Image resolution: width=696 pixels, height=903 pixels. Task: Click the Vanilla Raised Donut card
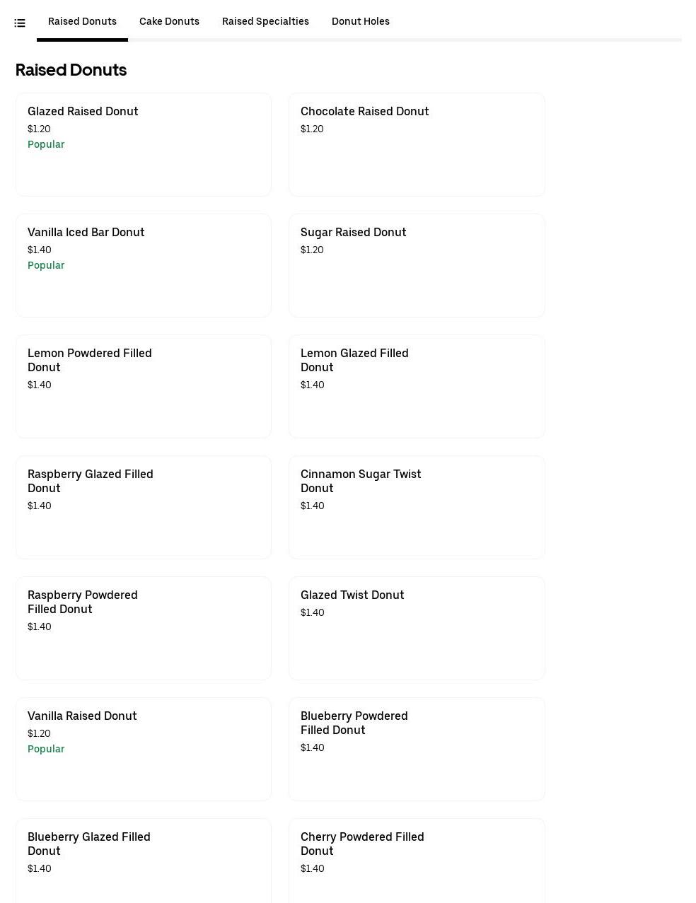143,749
